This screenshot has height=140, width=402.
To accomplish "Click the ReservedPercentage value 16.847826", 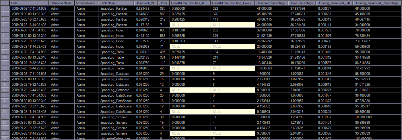I will coord(272,57).
